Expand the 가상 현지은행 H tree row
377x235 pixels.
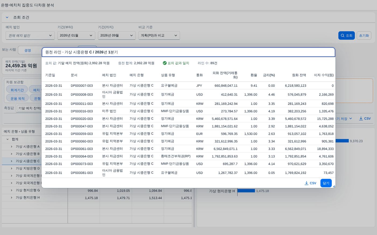[12, 197]
